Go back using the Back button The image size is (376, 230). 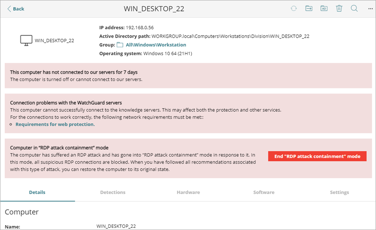pyautogui.click(x=16, y=9)
